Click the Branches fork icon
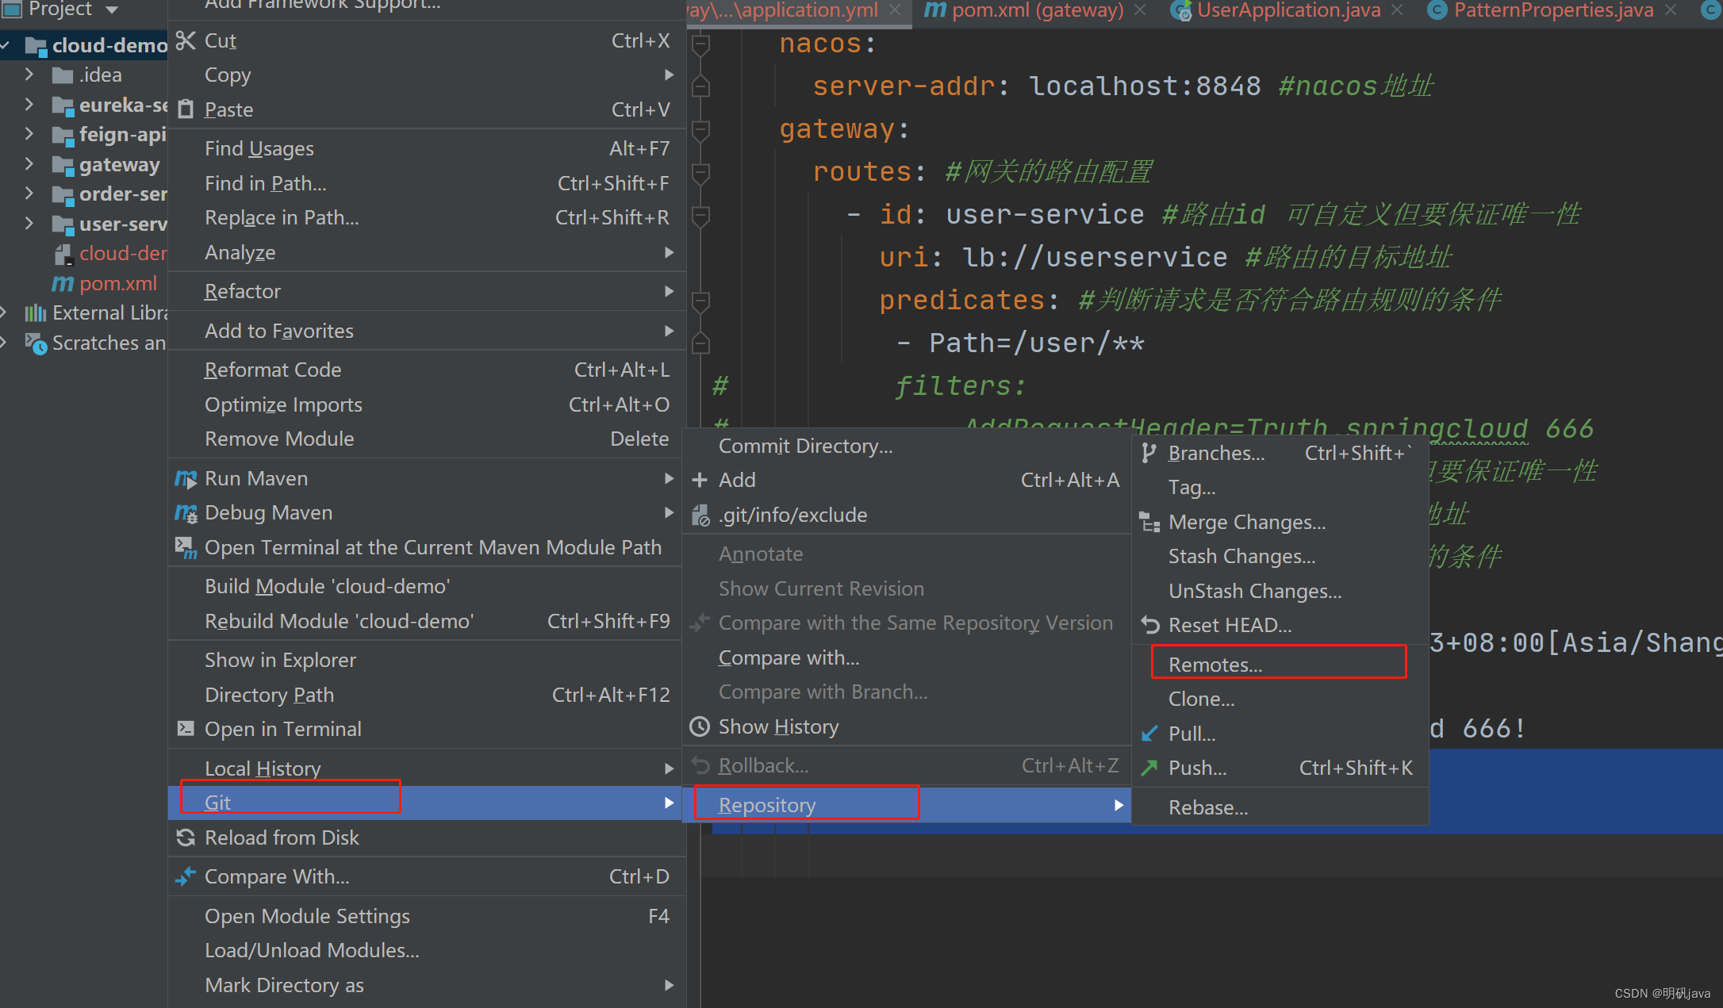The image size is (1723, 1008). 1149,453
